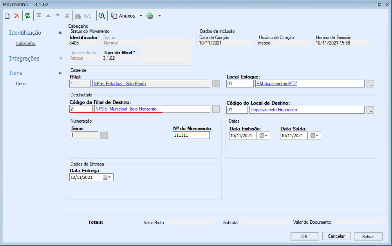Click the New record icon
392x246 pixels.
[x=7, y=16]
